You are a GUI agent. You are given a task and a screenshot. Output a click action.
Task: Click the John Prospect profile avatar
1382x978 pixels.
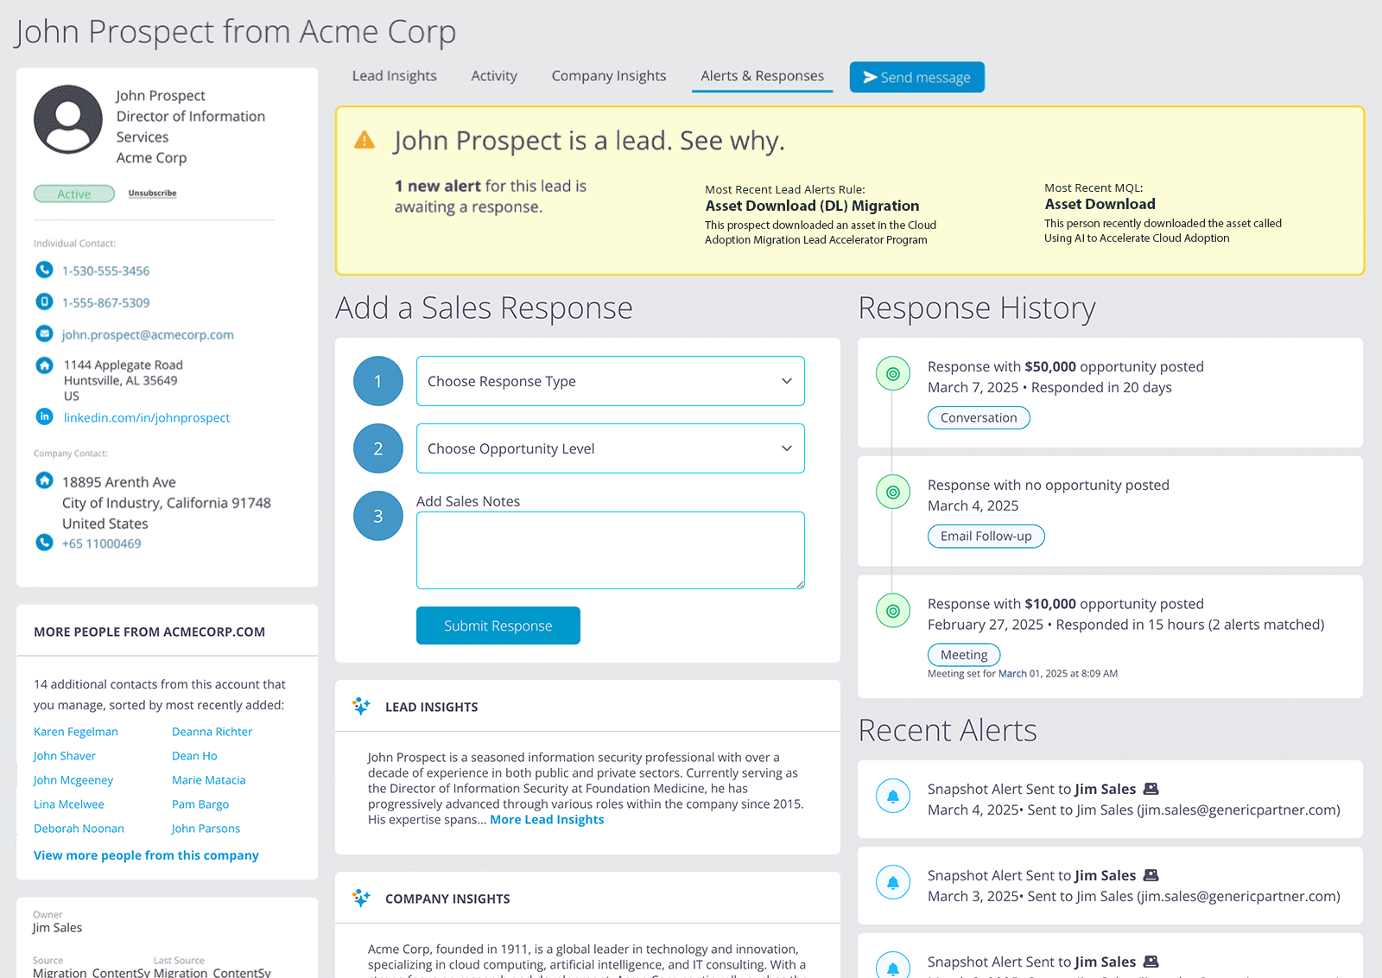tap(68, 119)
